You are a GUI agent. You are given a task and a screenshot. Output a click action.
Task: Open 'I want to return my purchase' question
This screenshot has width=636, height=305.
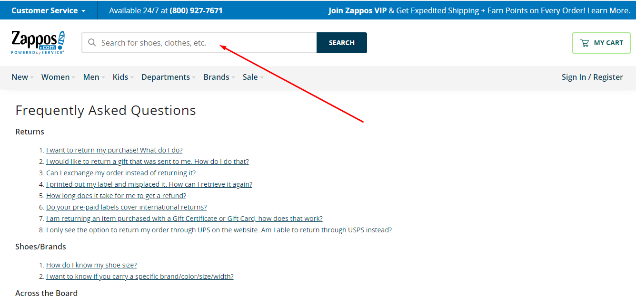(x=114, y=150)
